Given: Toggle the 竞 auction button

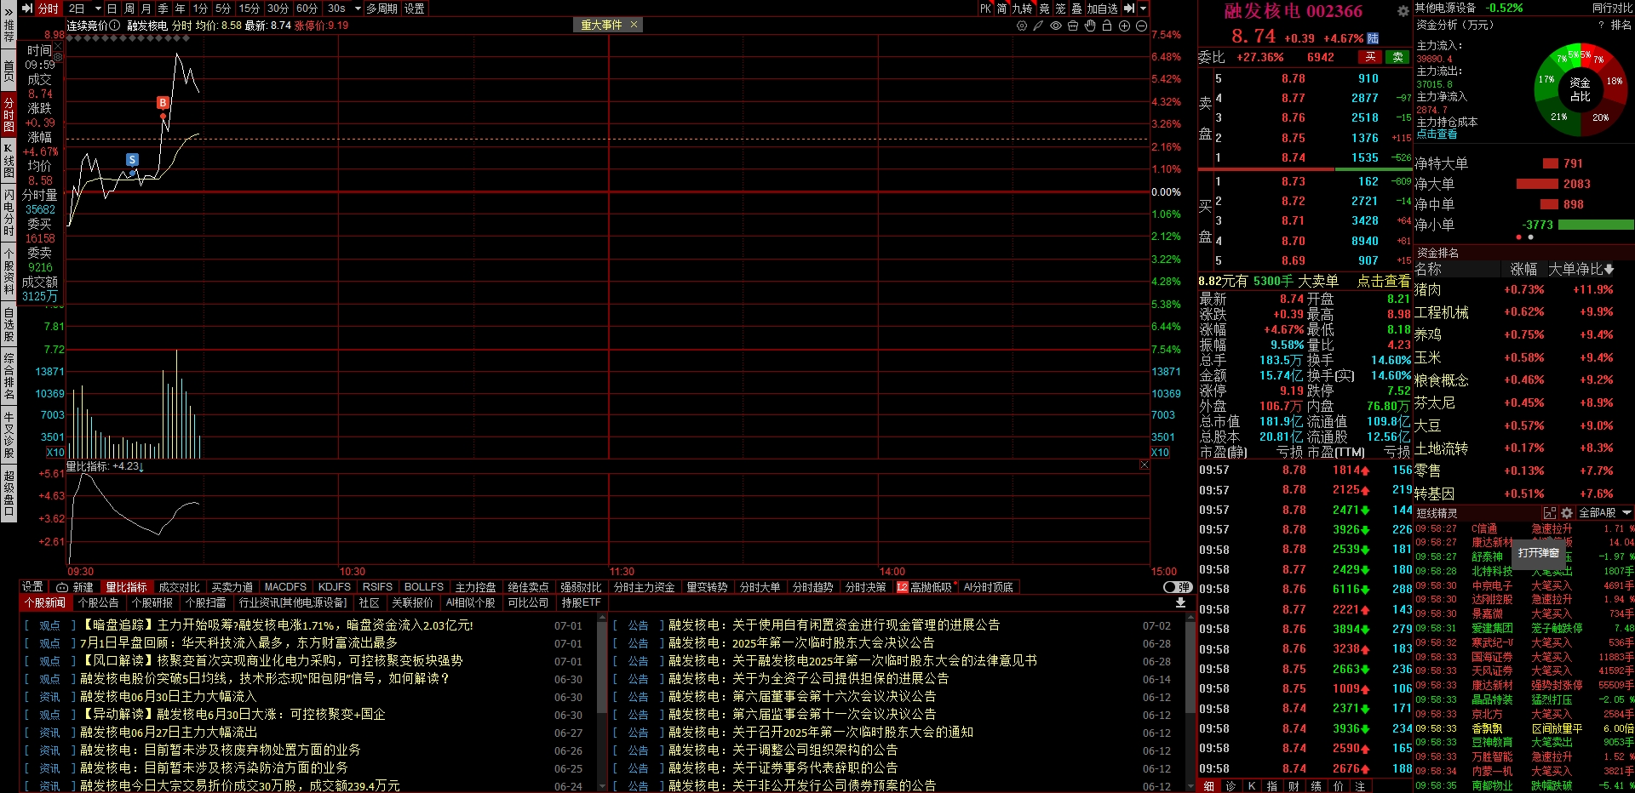Looking at the screenshot, I should point(1045,9).
